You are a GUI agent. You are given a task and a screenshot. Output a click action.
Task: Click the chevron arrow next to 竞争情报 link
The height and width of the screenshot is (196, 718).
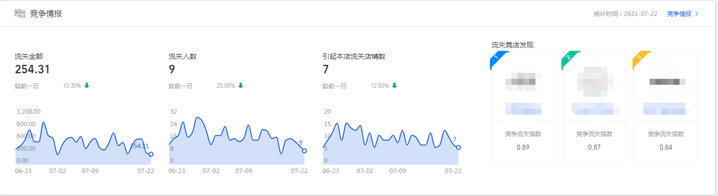[x=697, y=14]
